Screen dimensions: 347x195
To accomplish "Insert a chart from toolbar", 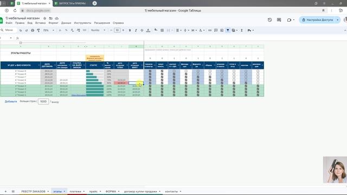I will [x=222, y=30].
